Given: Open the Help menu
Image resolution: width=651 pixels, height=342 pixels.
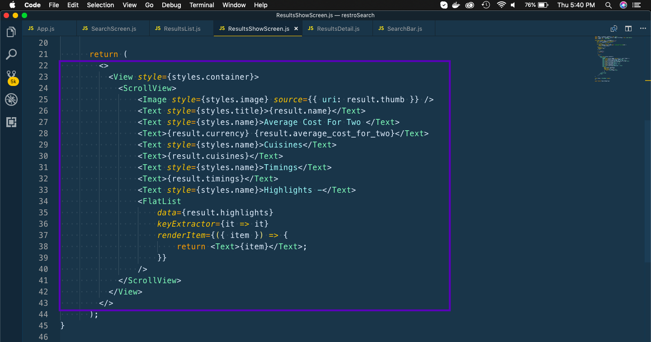Looking at the screenshot, I should coord(261,5).
